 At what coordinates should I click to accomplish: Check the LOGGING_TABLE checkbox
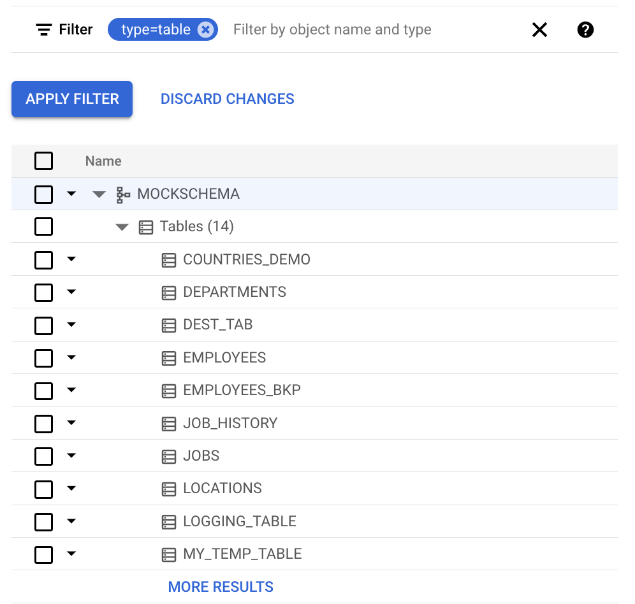pyautogui.click(x=43, y=521)
